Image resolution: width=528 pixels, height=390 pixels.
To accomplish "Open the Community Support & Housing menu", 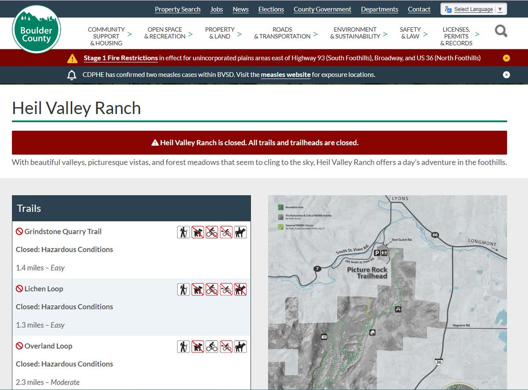I will 106,36.
